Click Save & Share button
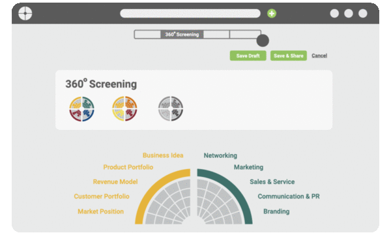 tap(289, 55)
